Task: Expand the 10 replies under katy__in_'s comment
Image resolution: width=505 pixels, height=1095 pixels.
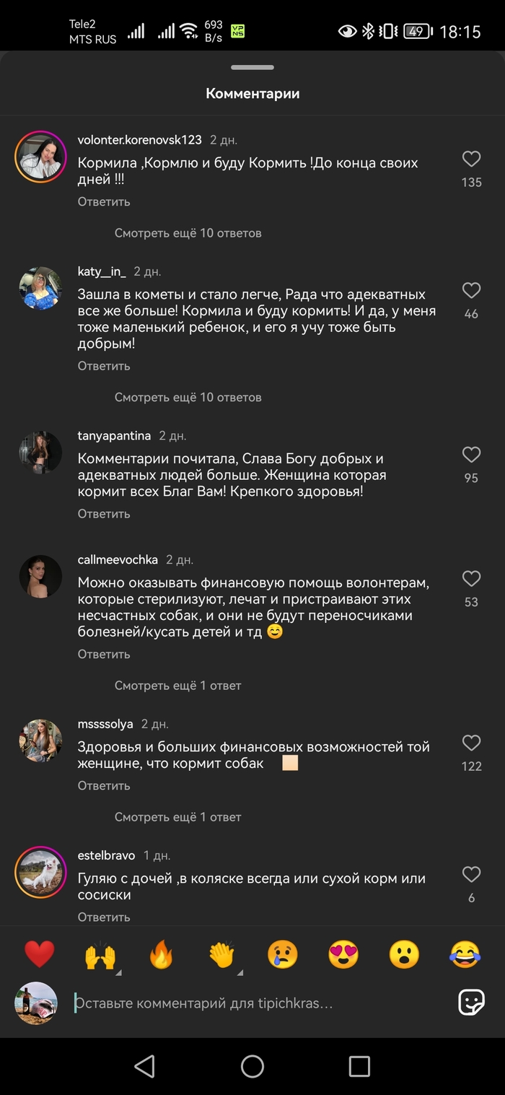Action: [188, 397]
